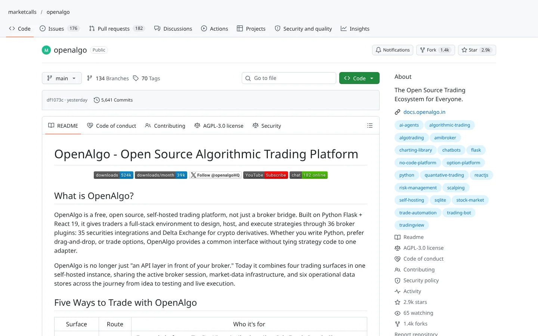This screenshot has height=336, width=538.
Task: Click the Notifications button
Action: point(393,50)
